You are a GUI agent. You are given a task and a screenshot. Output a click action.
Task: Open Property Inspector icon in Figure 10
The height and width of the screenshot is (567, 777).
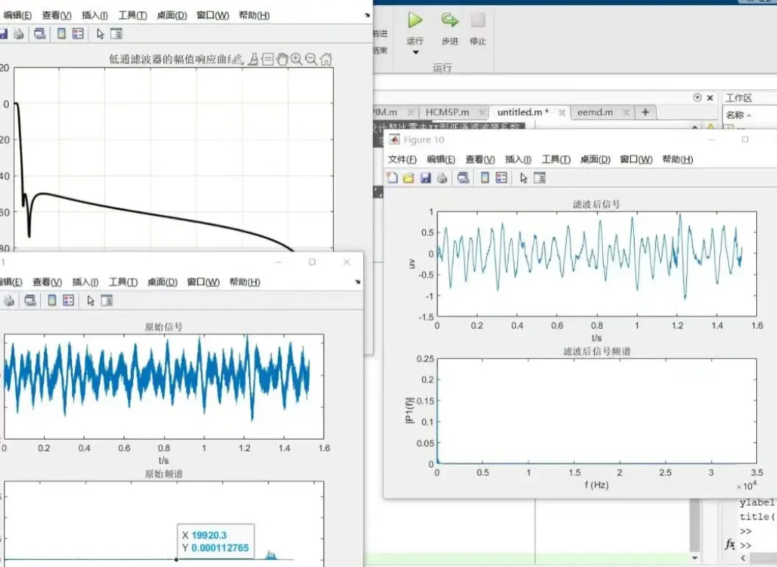tap(539, 178)
